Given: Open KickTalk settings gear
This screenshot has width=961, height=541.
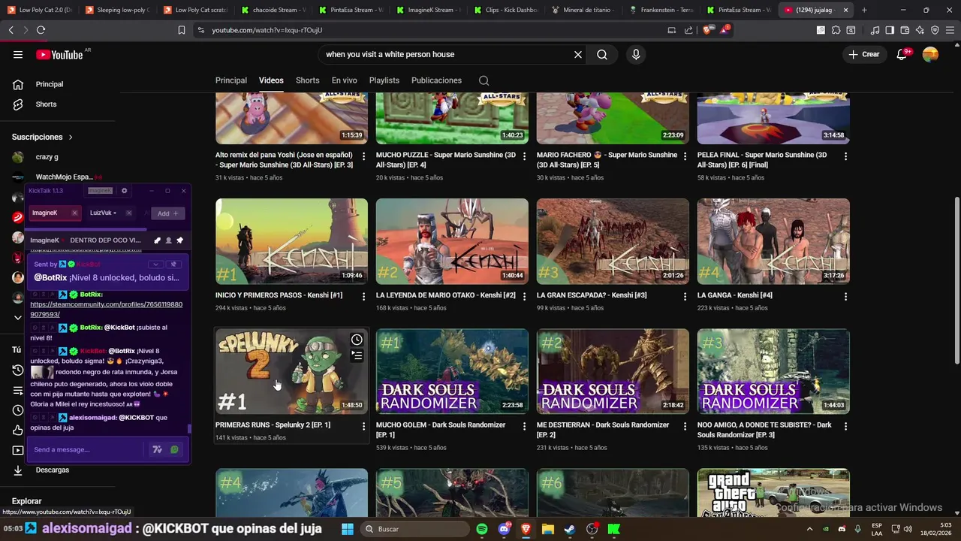Looking at the screenshot, I should pos(125,191).
